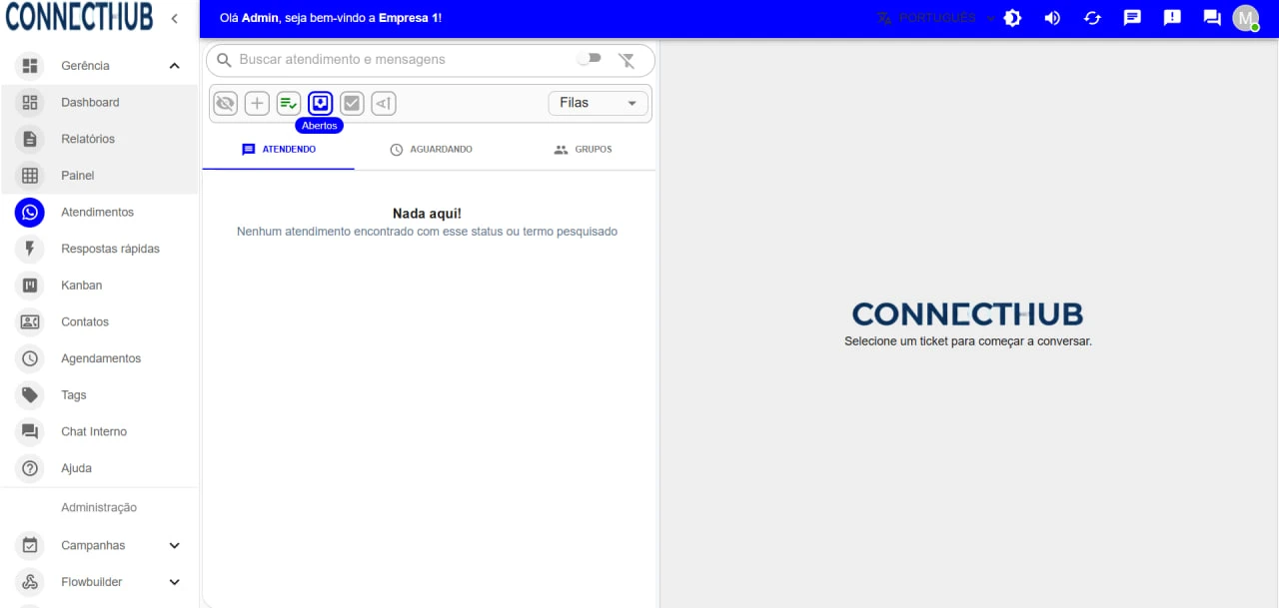The width and height of the screenshot is (1279, 608).
Task: Click the clear filters funnel icon
Action: click(x=627, y=60)
